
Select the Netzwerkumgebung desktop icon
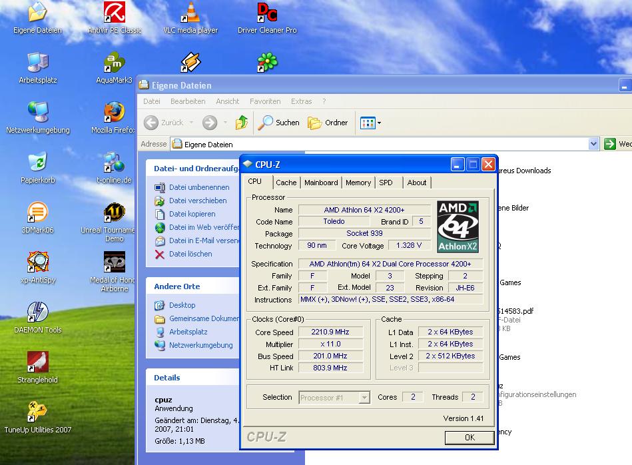38,118
